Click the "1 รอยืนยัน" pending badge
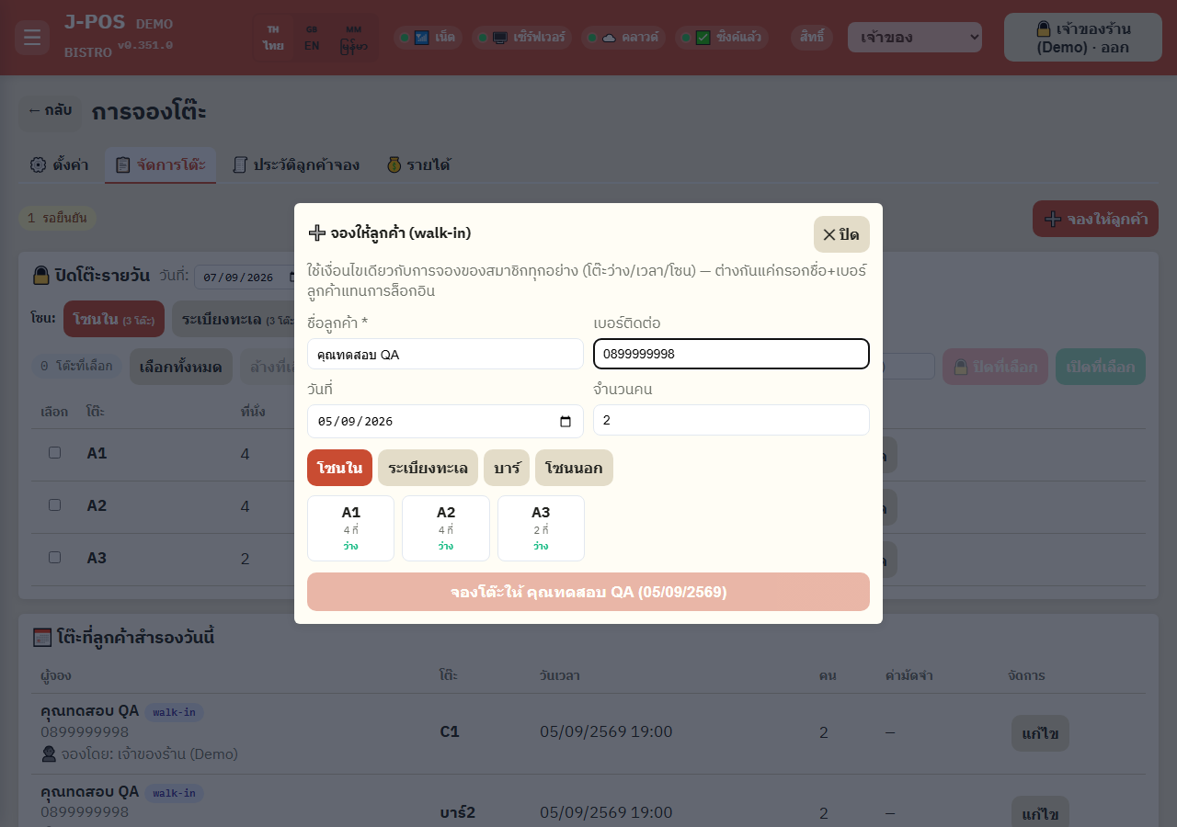 (57, 219)
